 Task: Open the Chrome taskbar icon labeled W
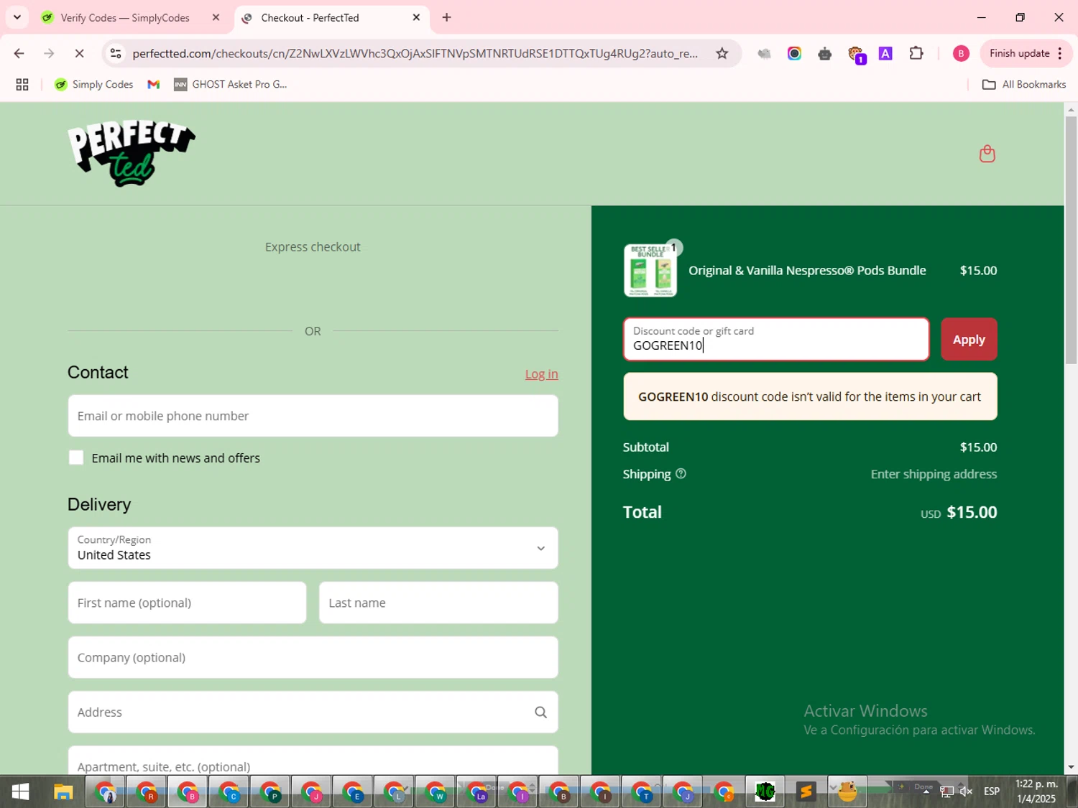pyautogui.click(x=435, y=792)
